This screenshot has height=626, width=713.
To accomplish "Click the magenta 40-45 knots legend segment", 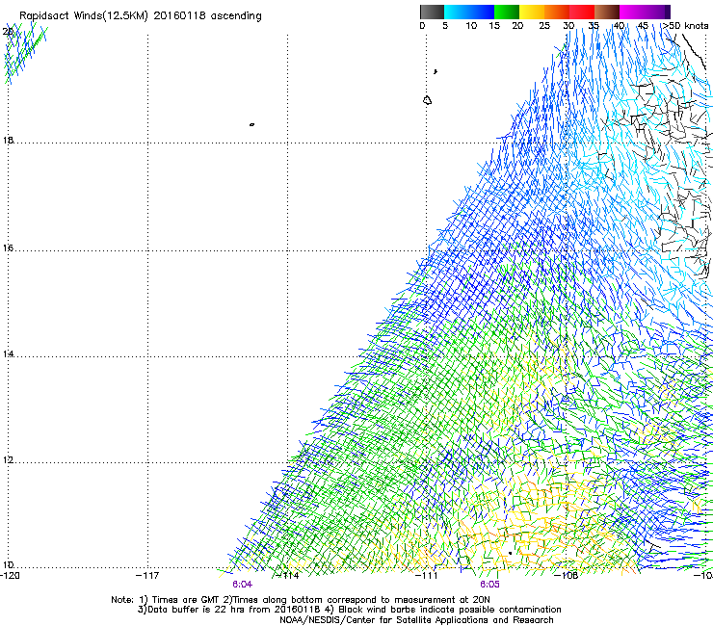I will [632, 12].
